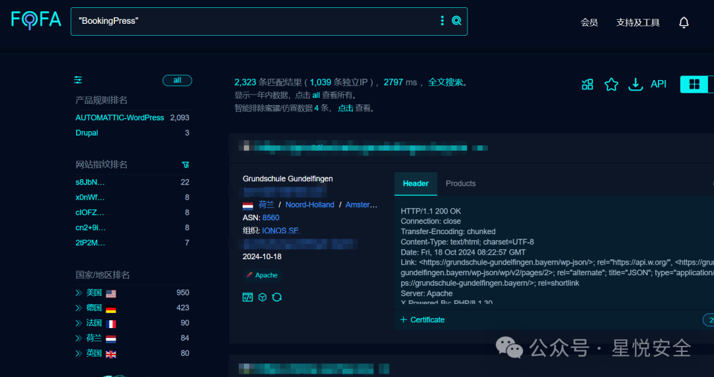Click the refresh icon below Apache

pos(277,298)
